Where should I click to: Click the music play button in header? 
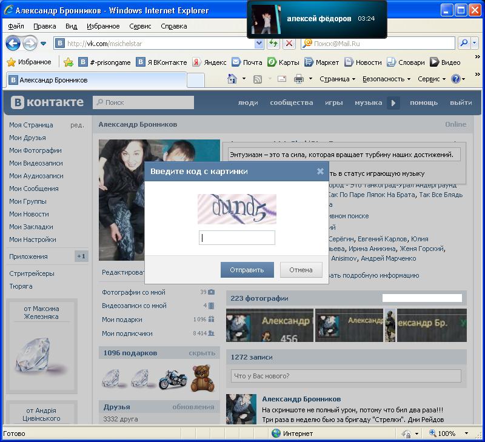pos(393,102)
